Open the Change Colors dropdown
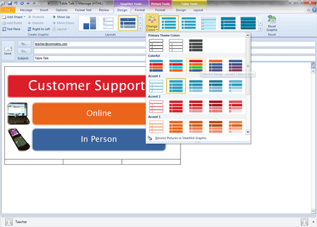Viewport: 317px width, 227px height. pos(152,23)
